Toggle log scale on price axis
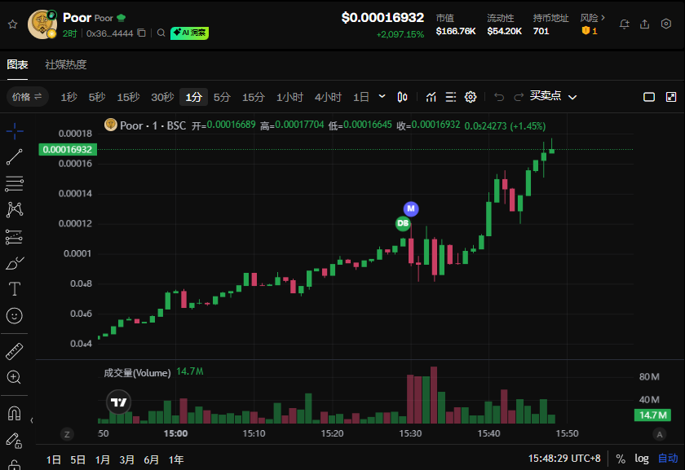The image size is (685, 470). (x=643, y=459)
